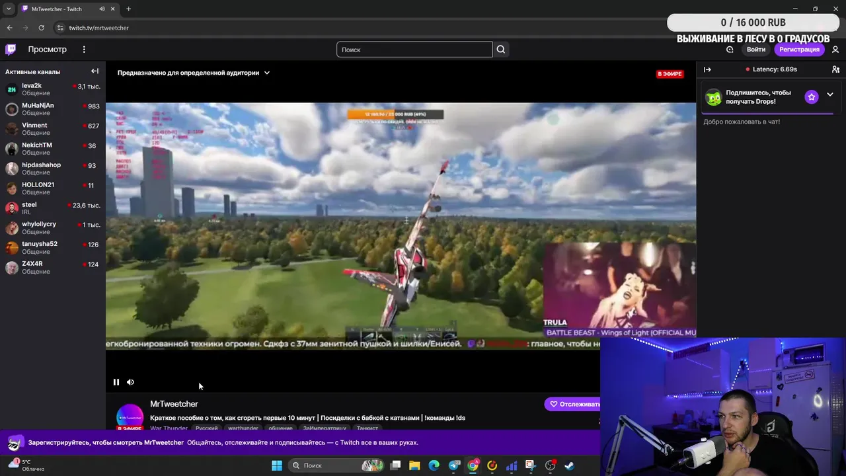This screenshot has height=476, width=846.
Task: View the site information icon in the address bar
Action: click(x=60, y=28)
